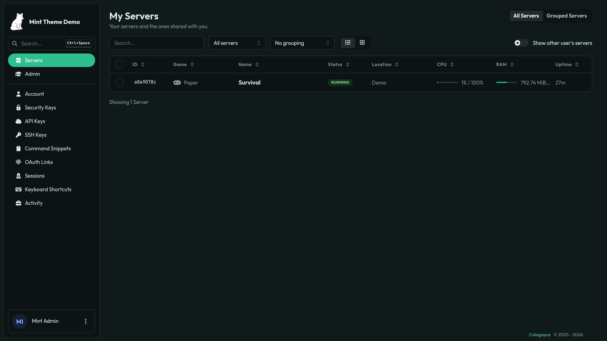Click the fox logo icon
Screen dimensions: 607x341
click(x=17, y=22)
